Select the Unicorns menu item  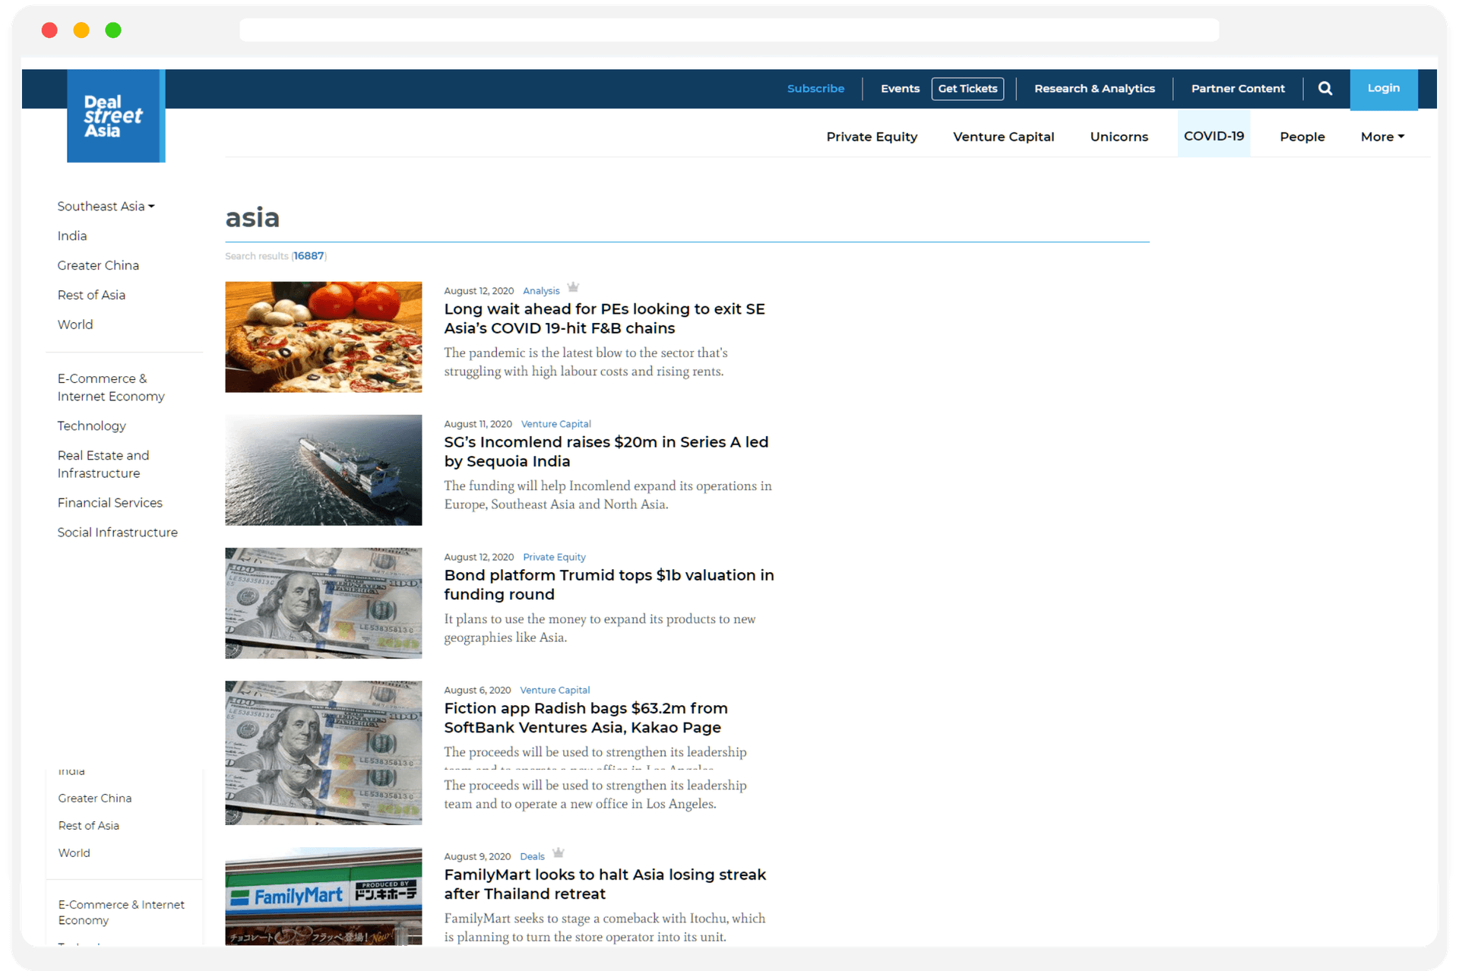(x=1119, y=137)
